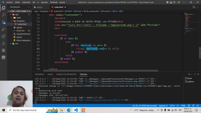201x113 pixels.
Task: Open the new terminal launch profile dropdown
Action: (x=192, y=74)
